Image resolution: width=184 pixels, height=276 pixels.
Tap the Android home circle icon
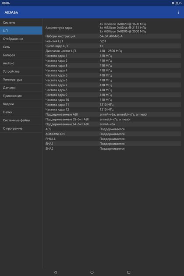click(92, 272)
